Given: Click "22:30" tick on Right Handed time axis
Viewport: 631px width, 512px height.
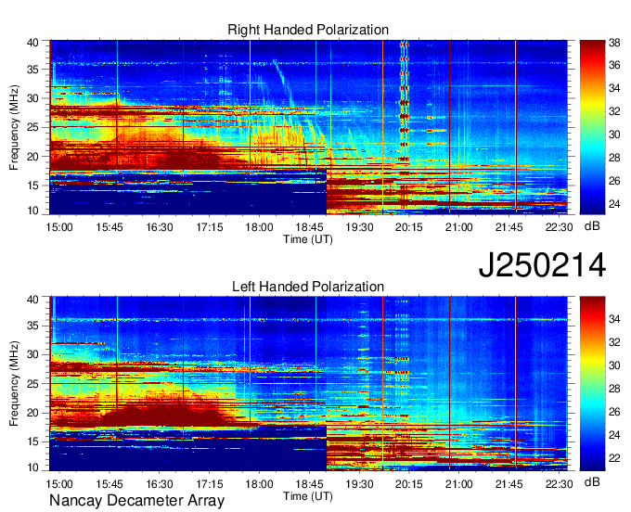Looking at the screenshot, I should coord(559,227).
